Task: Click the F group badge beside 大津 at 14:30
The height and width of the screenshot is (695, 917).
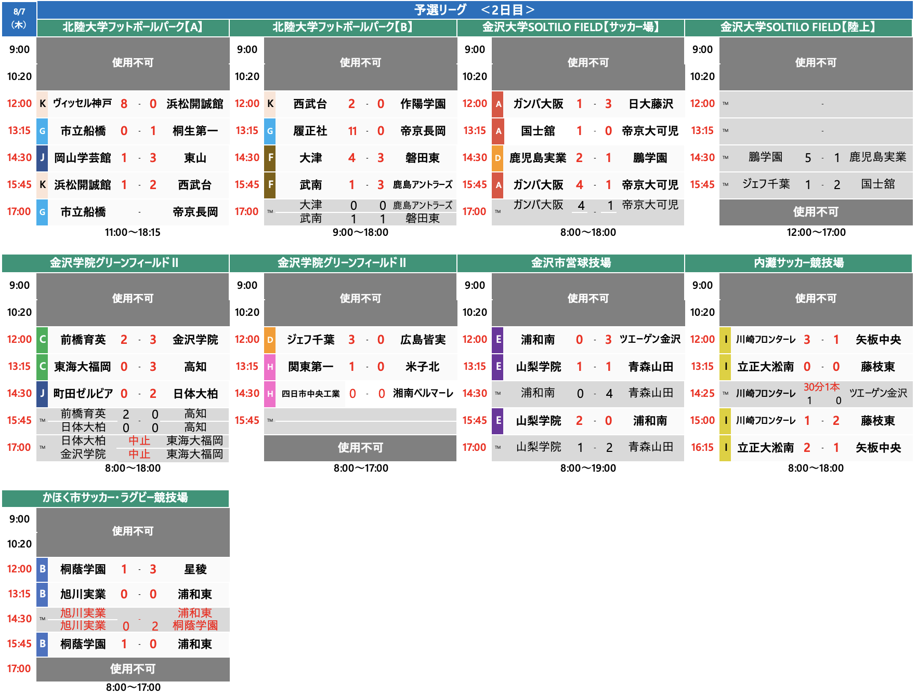Action: [x=270, y=158]
